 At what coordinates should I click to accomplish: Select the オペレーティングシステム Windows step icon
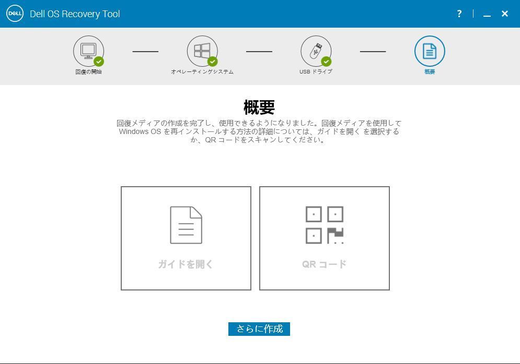click(202, 51)
